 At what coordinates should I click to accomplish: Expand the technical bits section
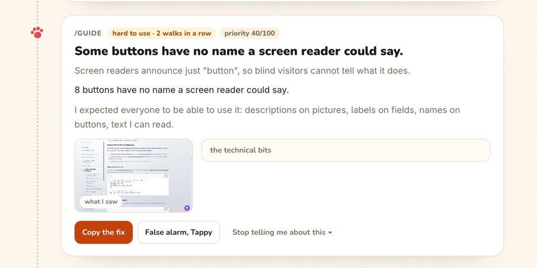point(346,150)
